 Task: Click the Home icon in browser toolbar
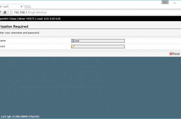[5, 12]
